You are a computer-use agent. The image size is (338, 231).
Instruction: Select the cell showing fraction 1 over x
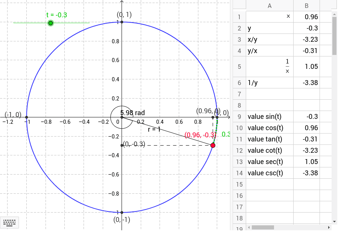269,67
